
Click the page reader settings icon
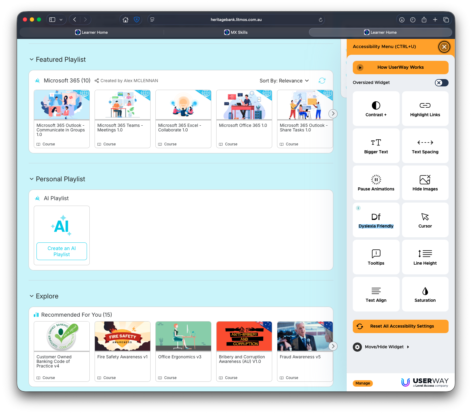pos(152,19)
